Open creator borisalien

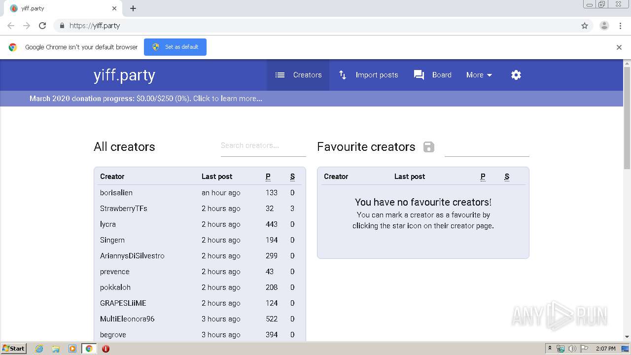click(x=116, y=193)
